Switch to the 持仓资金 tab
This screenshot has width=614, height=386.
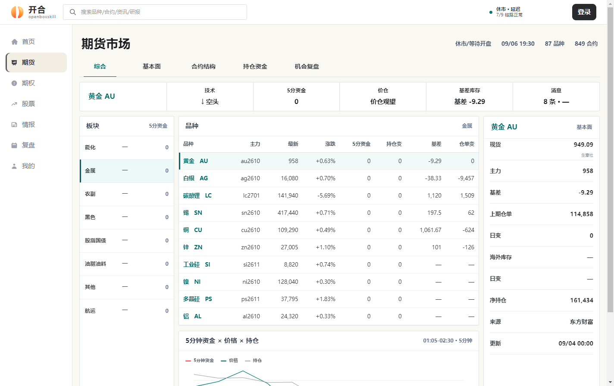[255, 66]
